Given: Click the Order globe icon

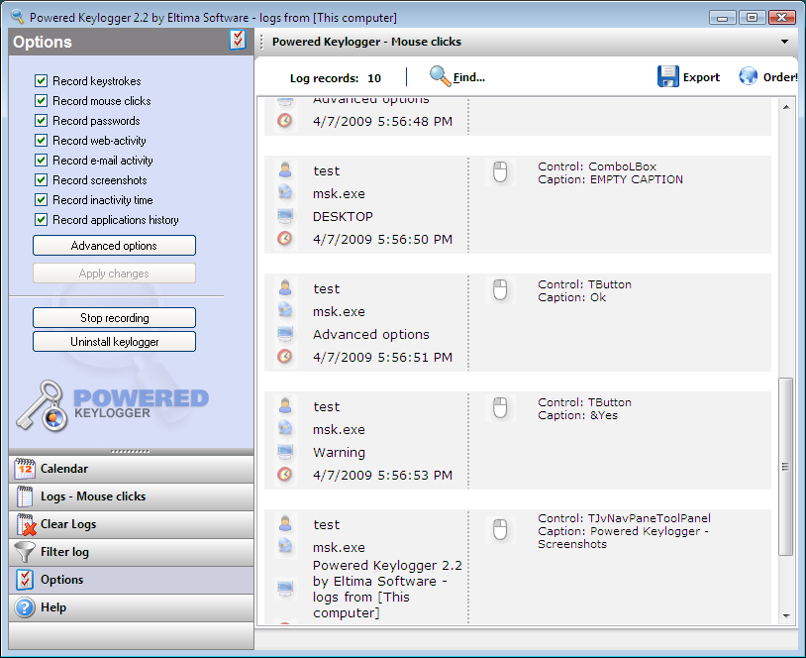Looking at the screenshot, I should tap(749, 77).
